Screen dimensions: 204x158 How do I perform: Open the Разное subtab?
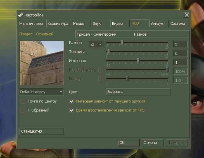(x=161, y=34)
